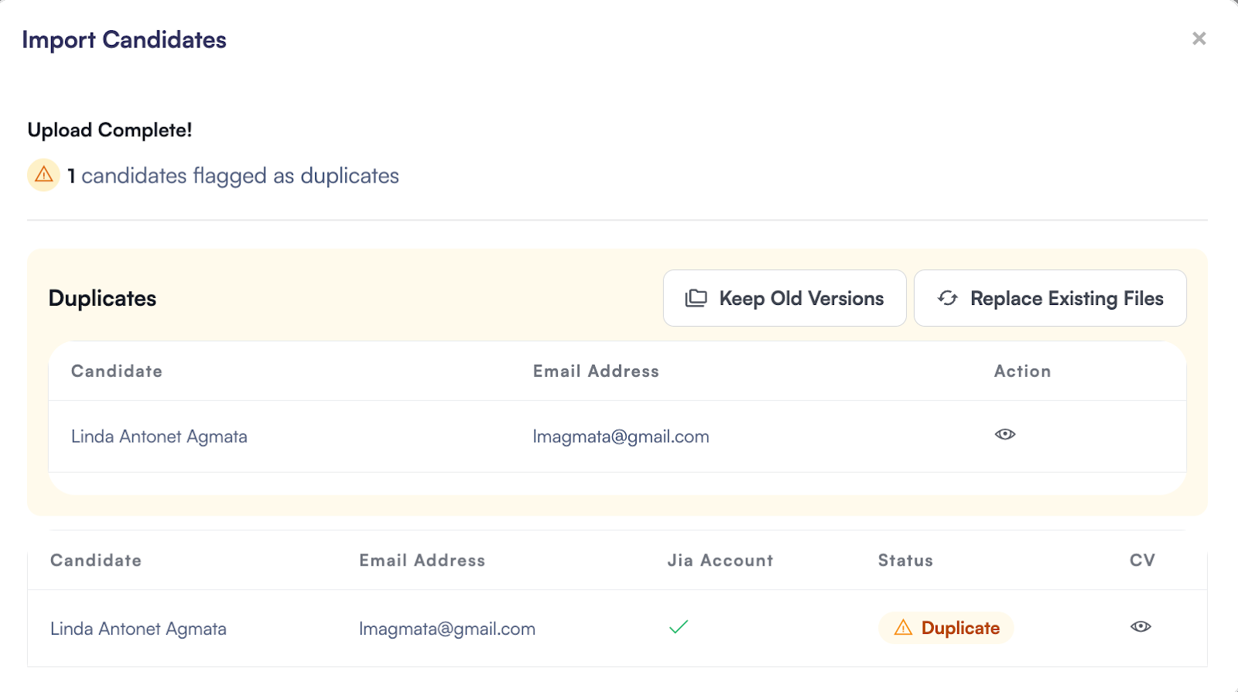The height and width of the screenshot is (692, 1238).
Task: Click the orange Duplicate status badge
Action: [x=946, y=628]
